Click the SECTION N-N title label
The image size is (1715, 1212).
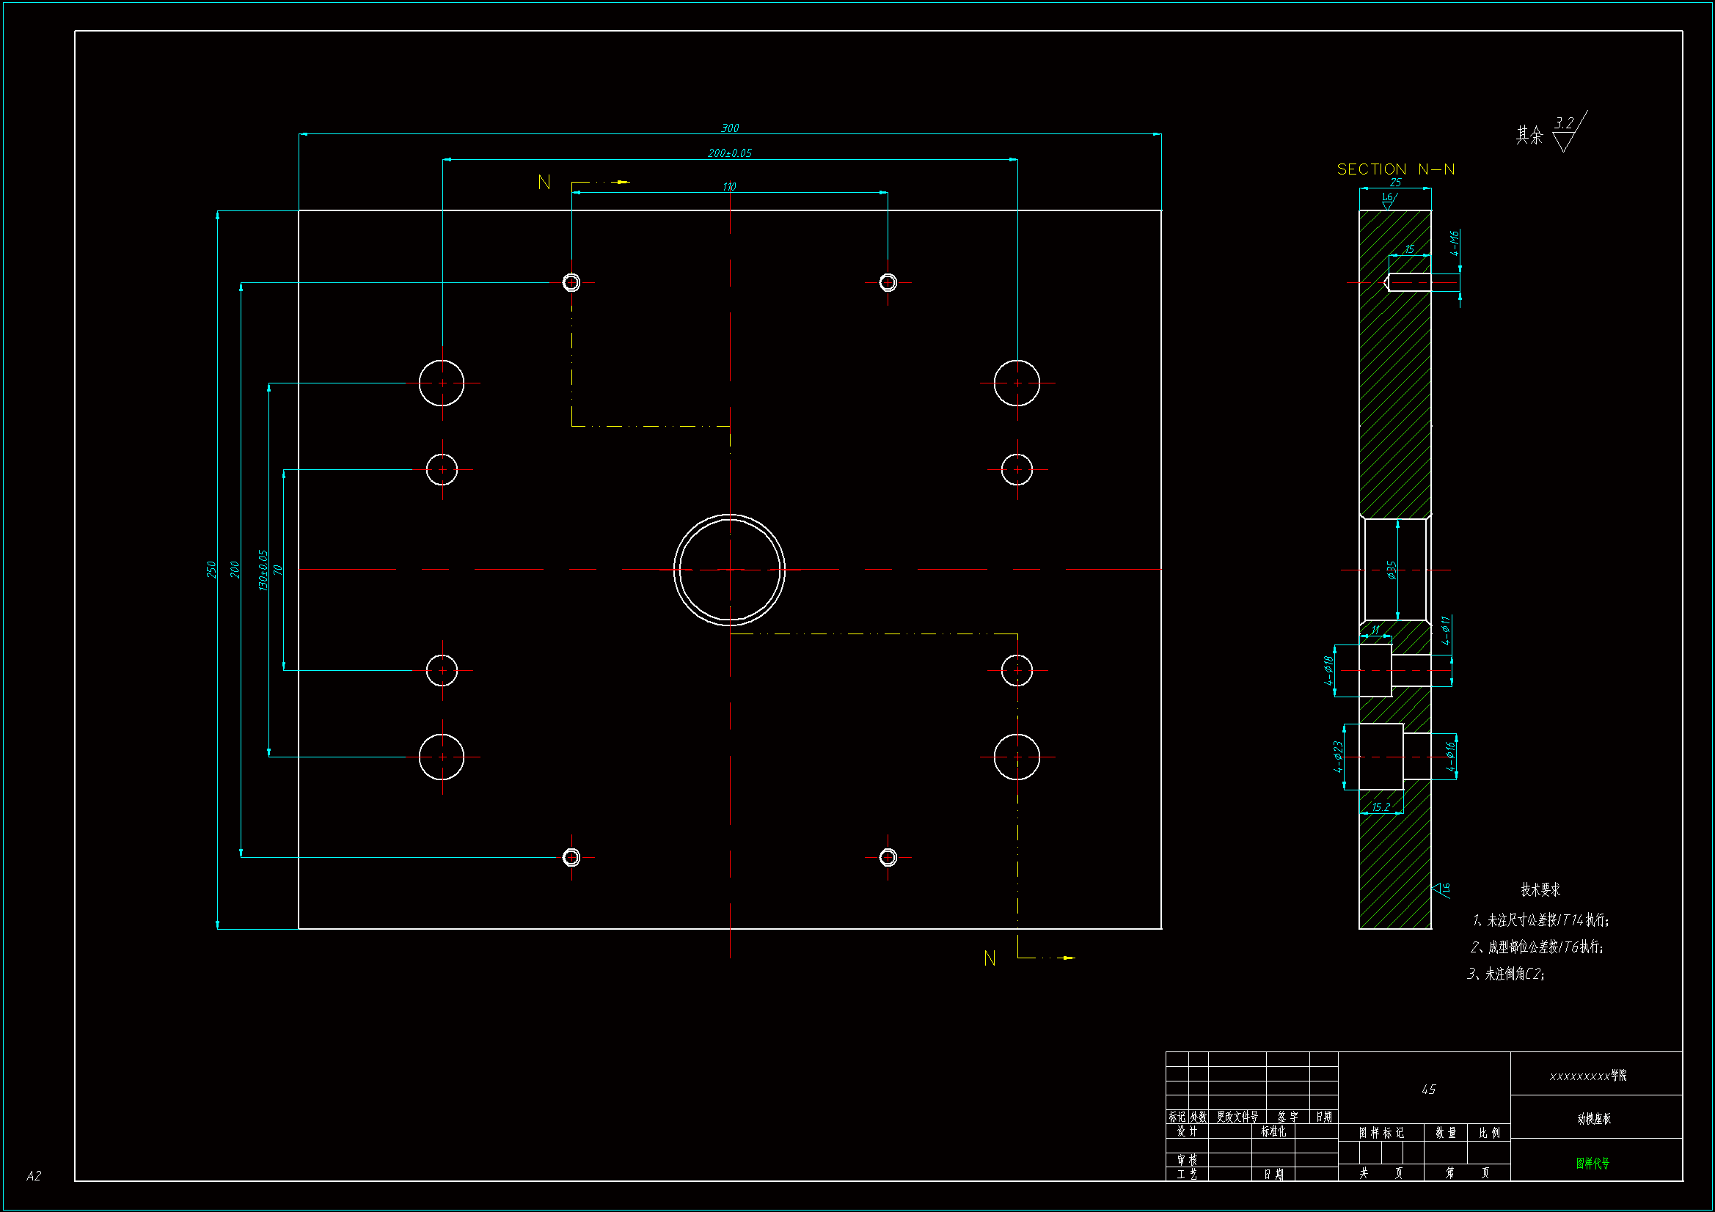click(1395, 169)
